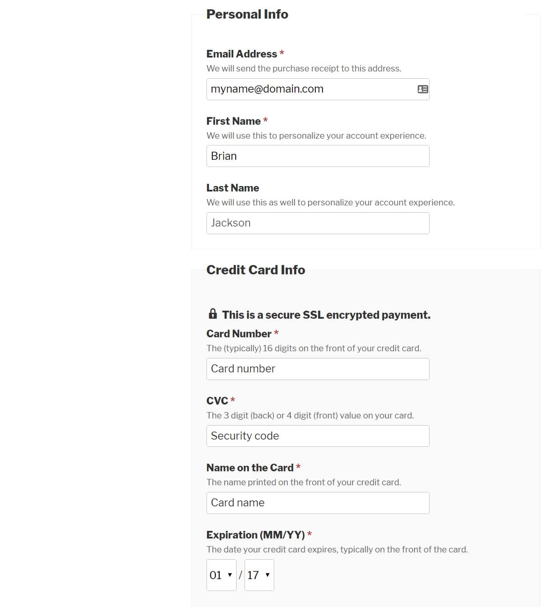Click the Credit Card Info heading
The height and width of the screenshot is (615, 551).
(256, 270)
